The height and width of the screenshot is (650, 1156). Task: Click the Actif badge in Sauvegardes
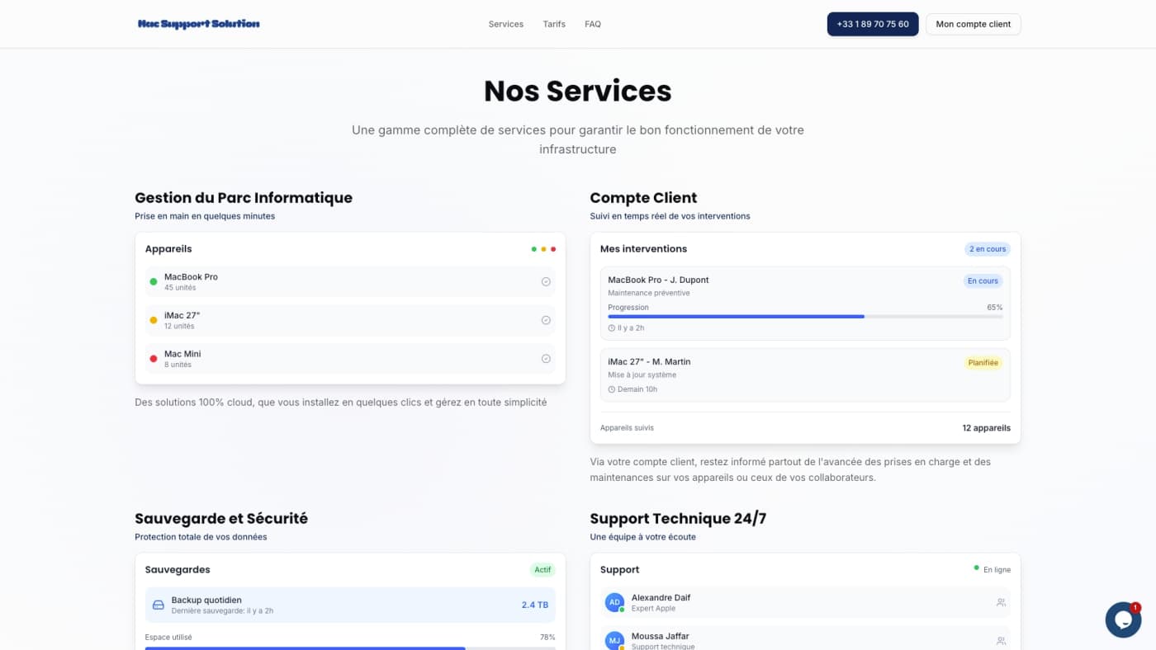[x=542, y=570]
